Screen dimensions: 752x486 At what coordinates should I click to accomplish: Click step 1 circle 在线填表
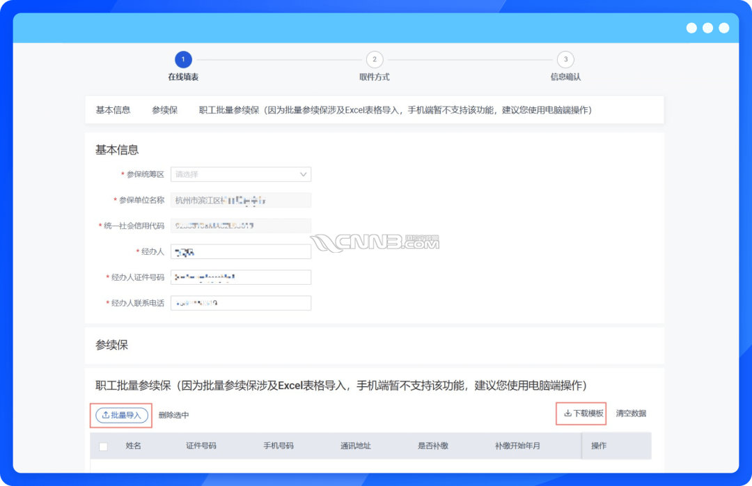tap(183, 59)
